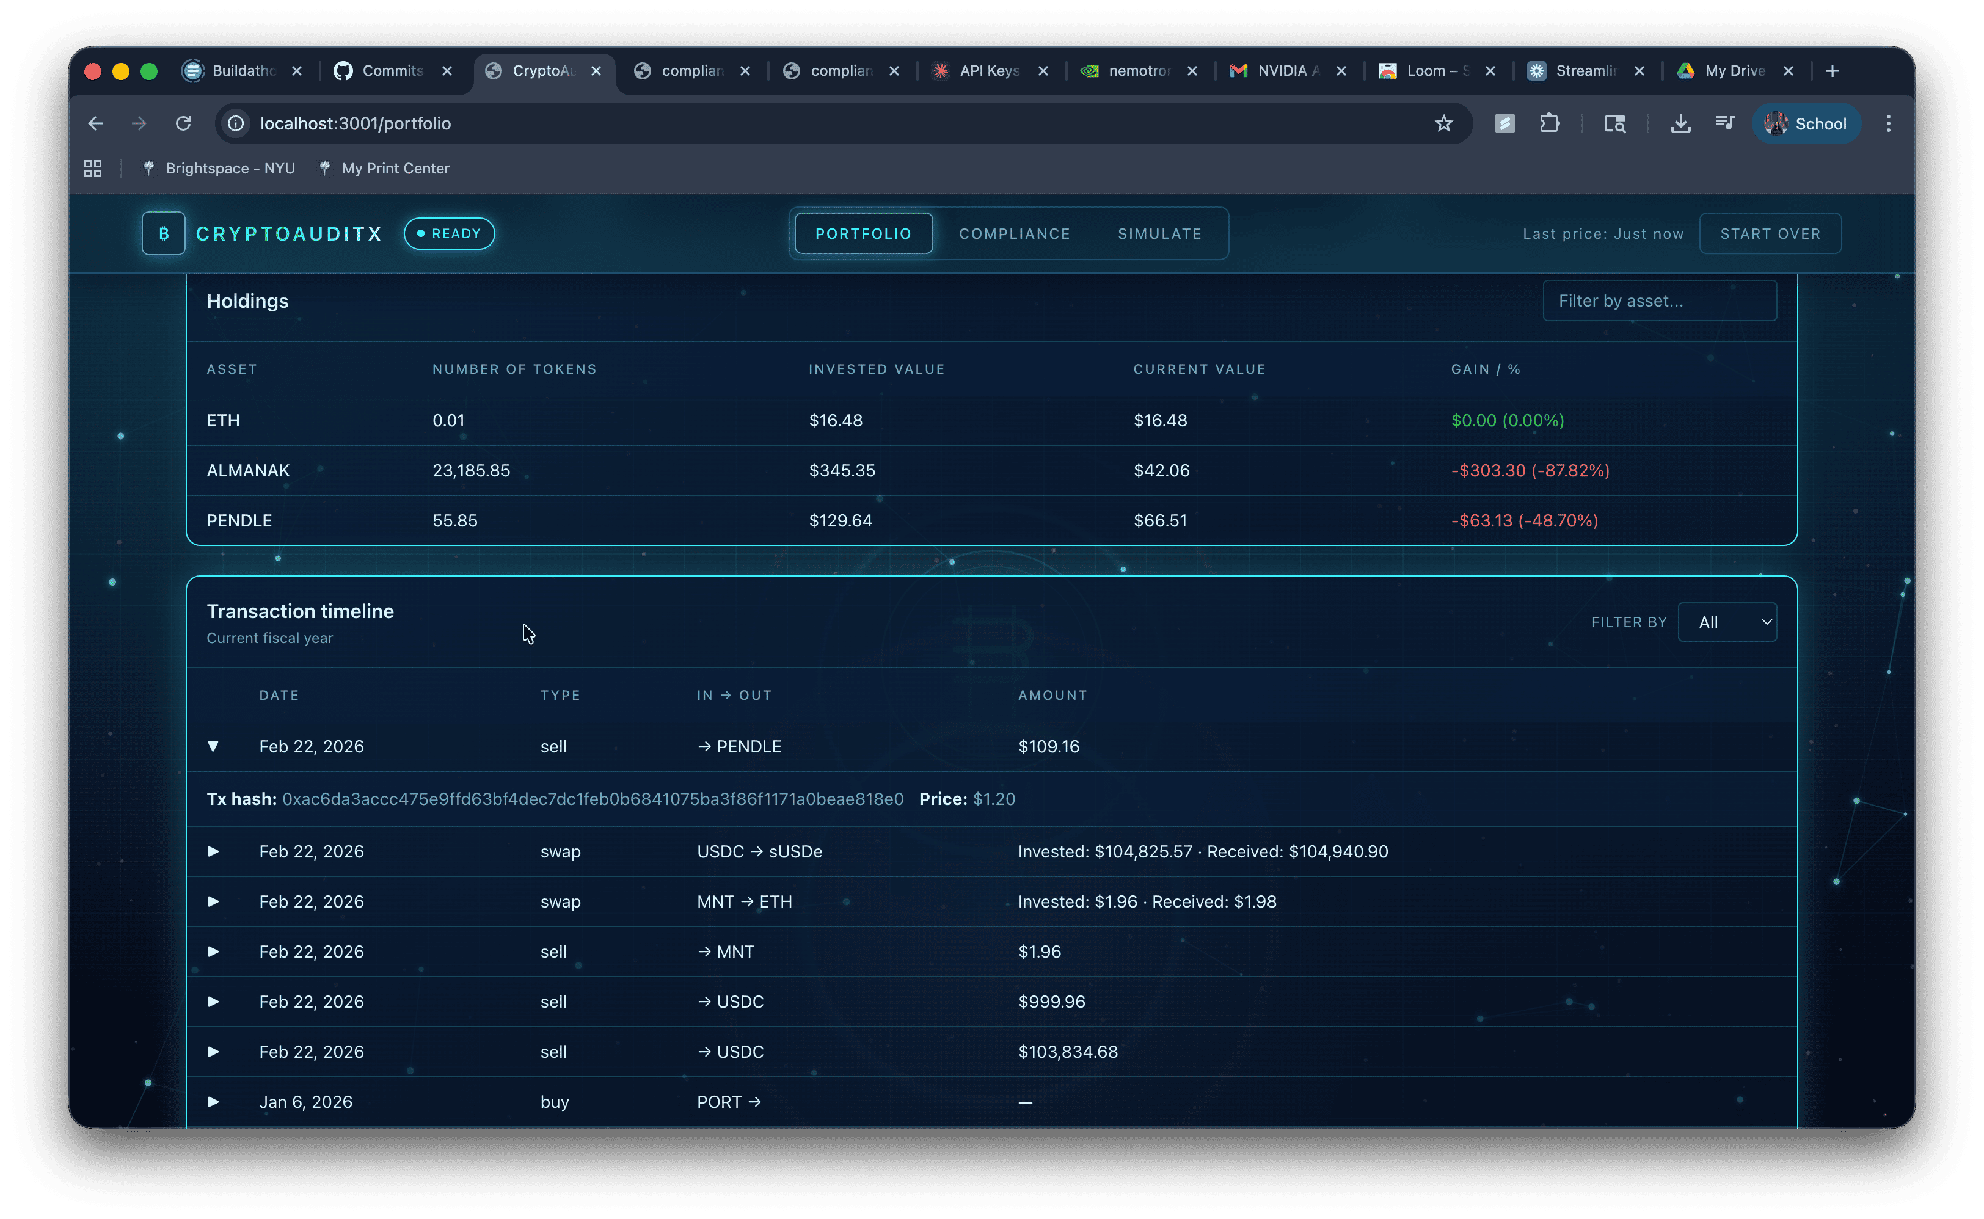The height and width of the screenshot is (1219, 1984).
Task: Click the CryptoAuditX logo icon
Action: (164, 234)
